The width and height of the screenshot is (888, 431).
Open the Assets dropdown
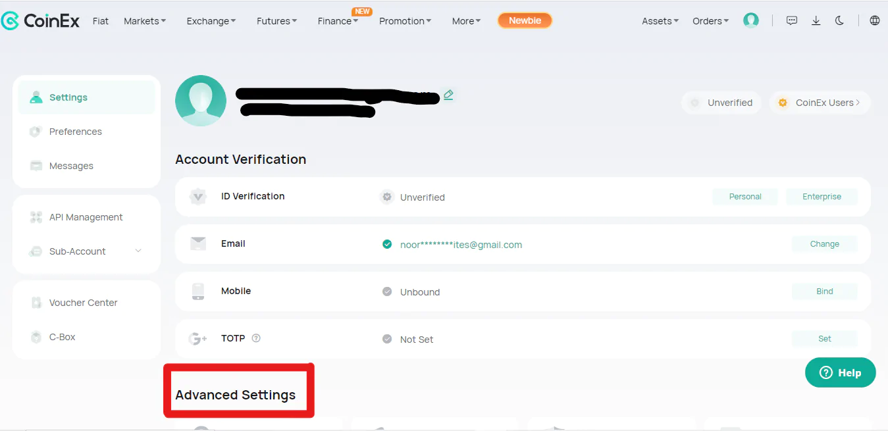(x=660, y=21)
